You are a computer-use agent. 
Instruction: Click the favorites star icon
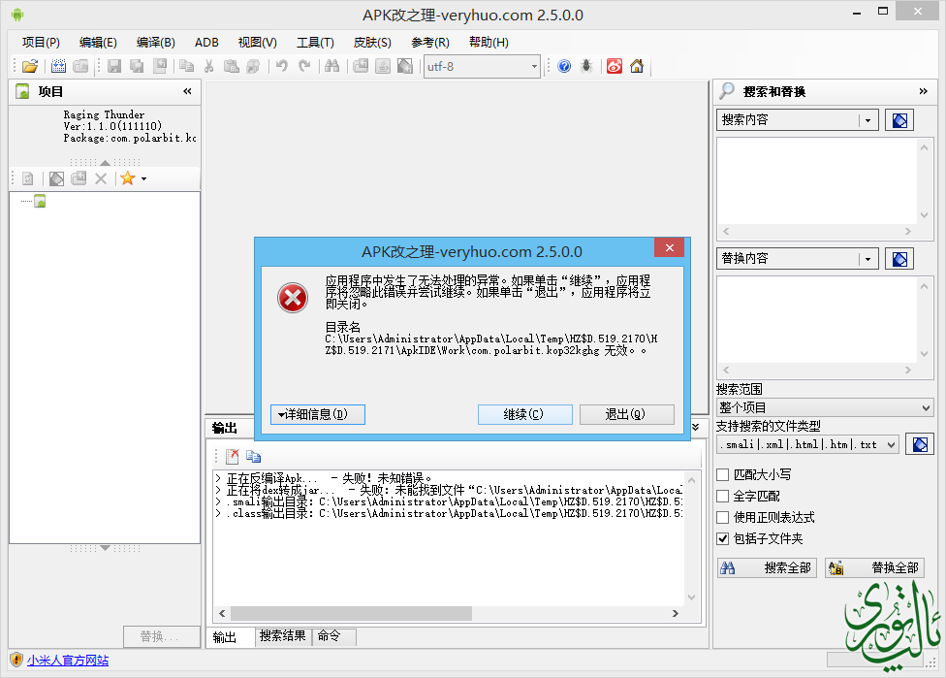coord(127,178)
